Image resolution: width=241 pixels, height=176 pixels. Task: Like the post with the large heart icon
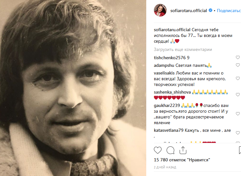[158, 150]
